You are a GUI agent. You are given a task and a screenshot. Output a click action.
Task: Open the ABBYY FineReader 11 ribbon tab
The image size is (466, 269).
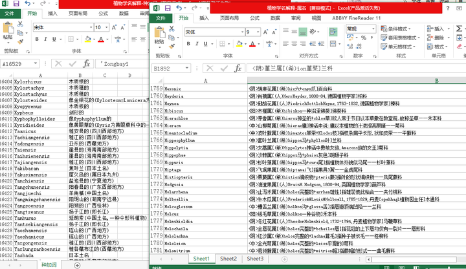[x=356, y=18]
